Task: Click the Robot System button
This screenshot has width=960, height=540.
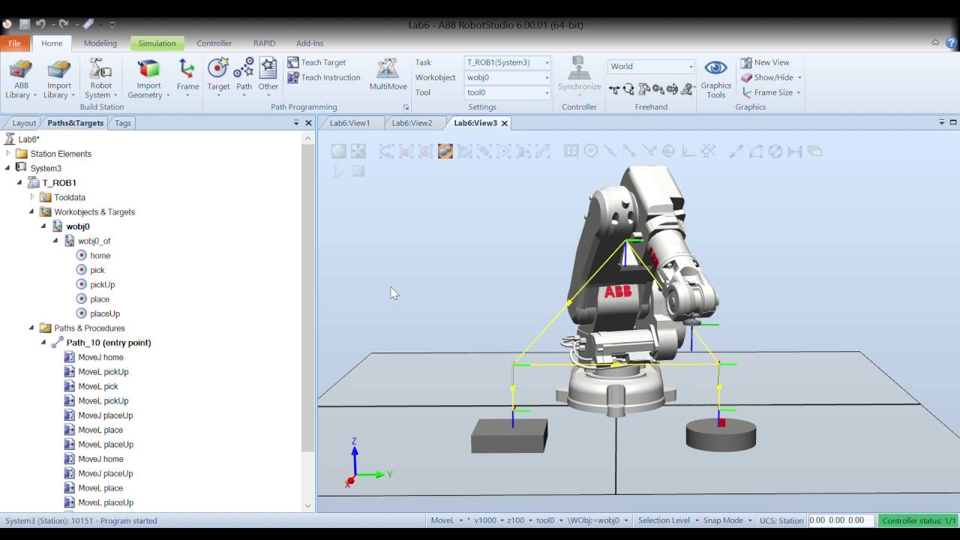Action: 100,79
